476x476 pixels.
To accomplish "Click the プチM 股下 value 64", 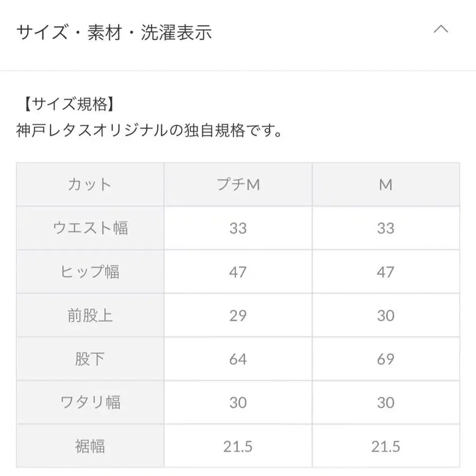I will 238,359.
